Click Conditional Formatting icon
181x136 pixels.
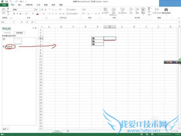pos(105,11)
